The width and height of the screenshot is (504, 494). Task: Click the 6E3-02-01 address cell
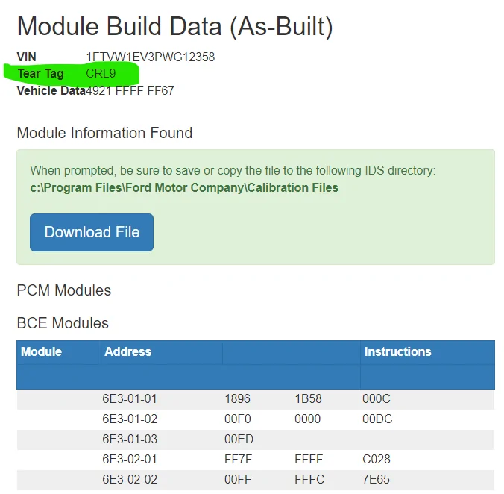tap(130, 460)
